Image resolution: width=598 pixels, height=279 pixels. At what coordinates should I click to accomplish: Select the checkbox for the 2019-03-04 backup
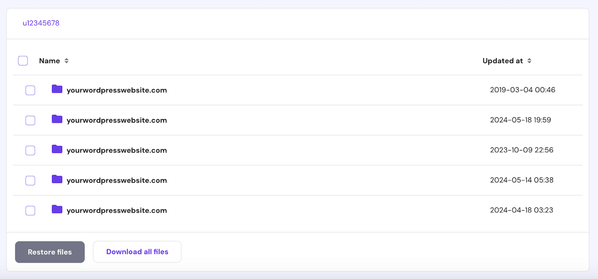point(30,90)
